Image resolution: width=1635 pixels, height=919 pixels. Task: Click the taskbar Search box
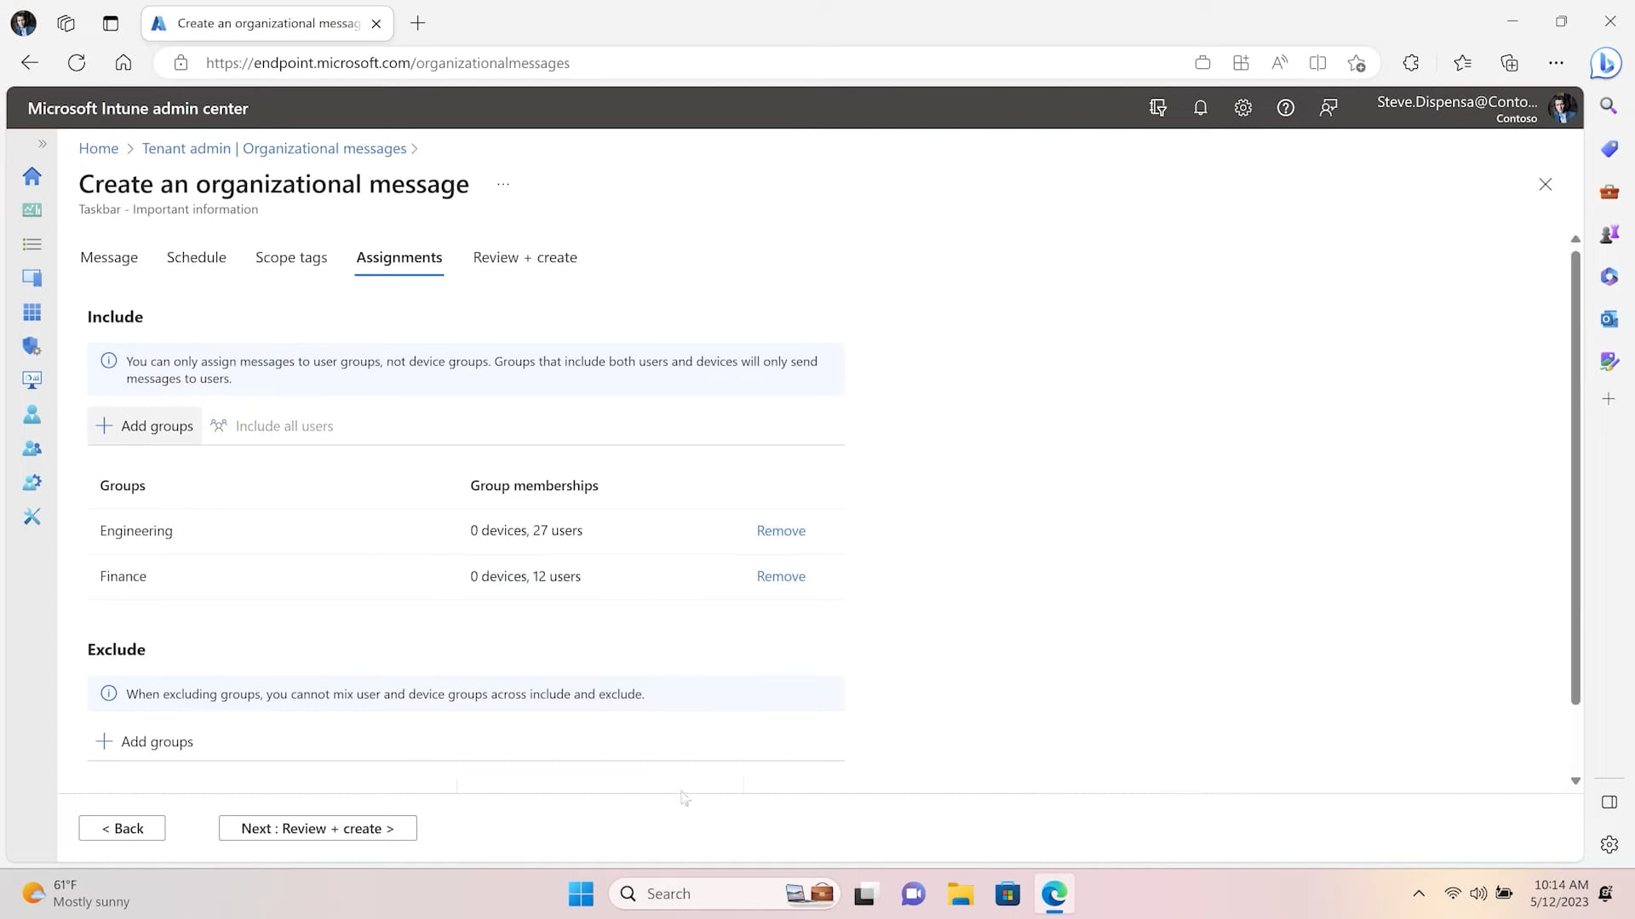(724, 893)
